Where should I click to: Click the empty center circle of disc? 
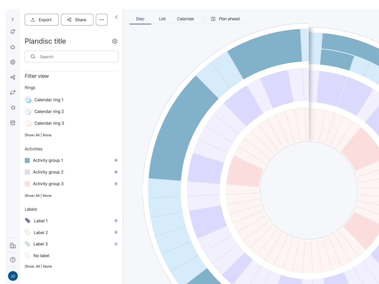[x=309, y=190]
